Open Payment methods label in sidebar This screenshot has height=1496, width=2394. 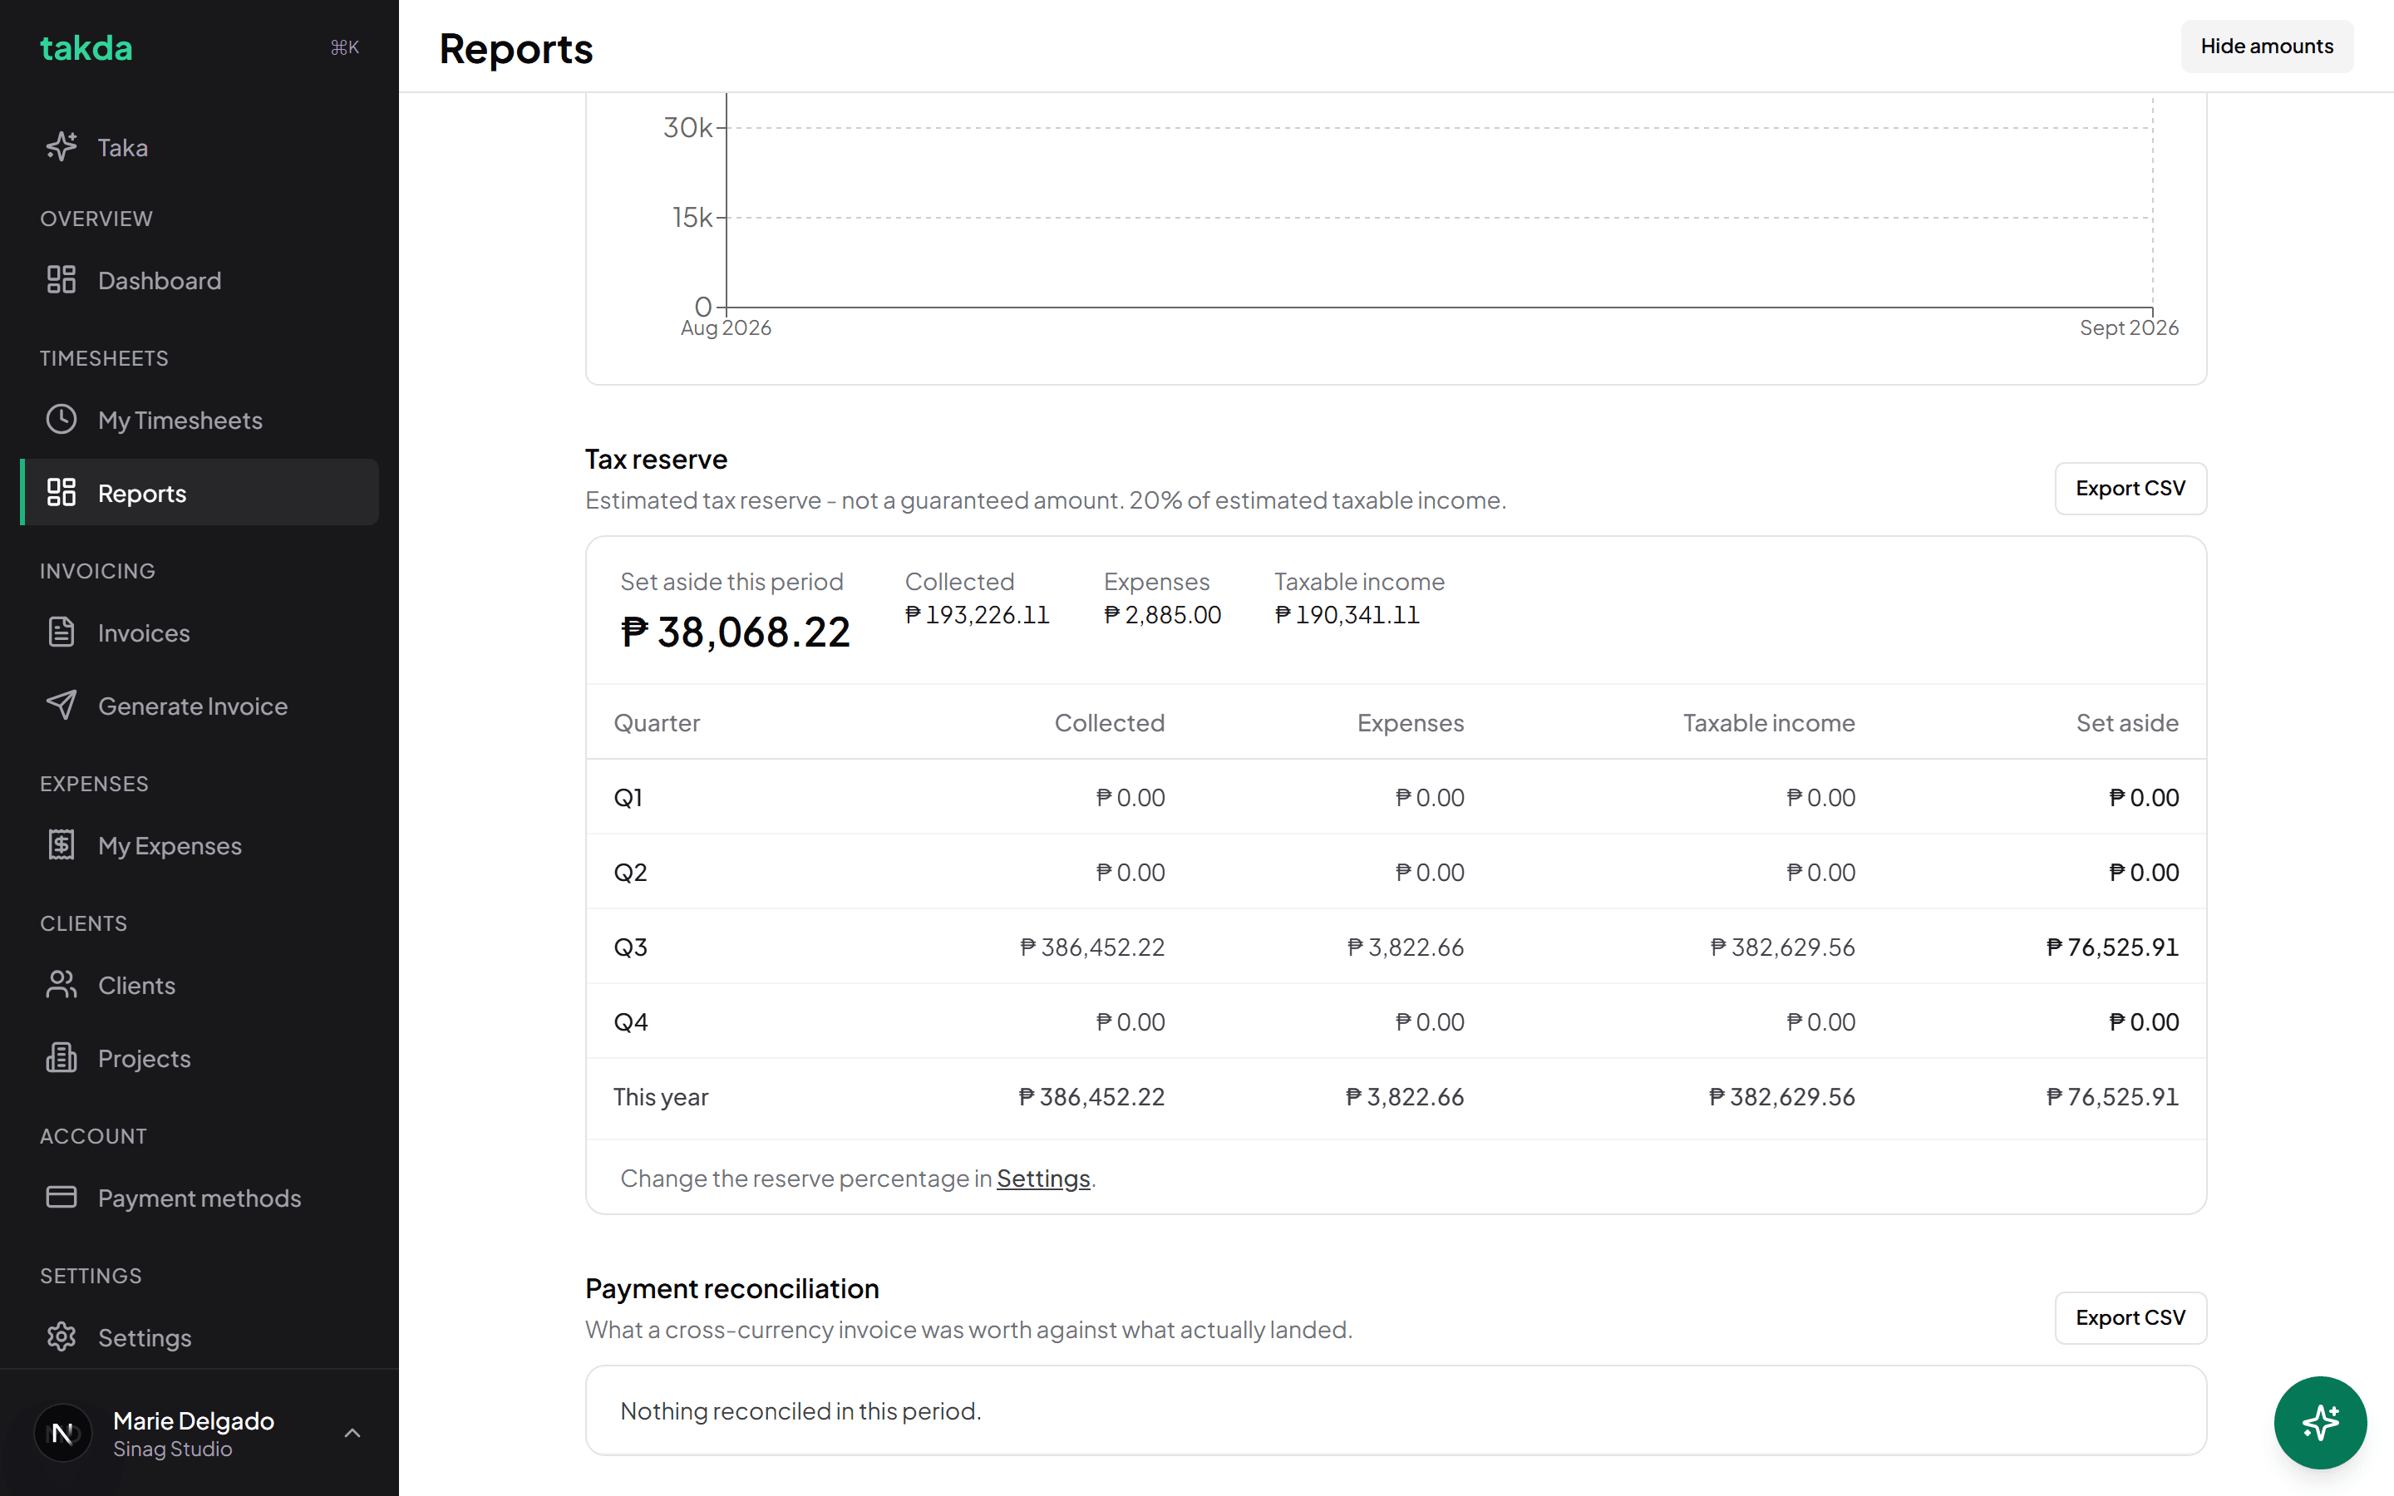click(199, 1198)
